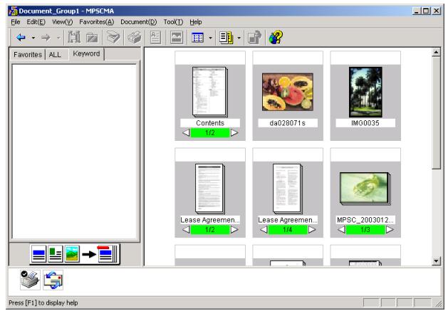Select the Contents document thumbnail
This screenshot has height=311, width=448.
pyautogui.click(x=210, y=92)
